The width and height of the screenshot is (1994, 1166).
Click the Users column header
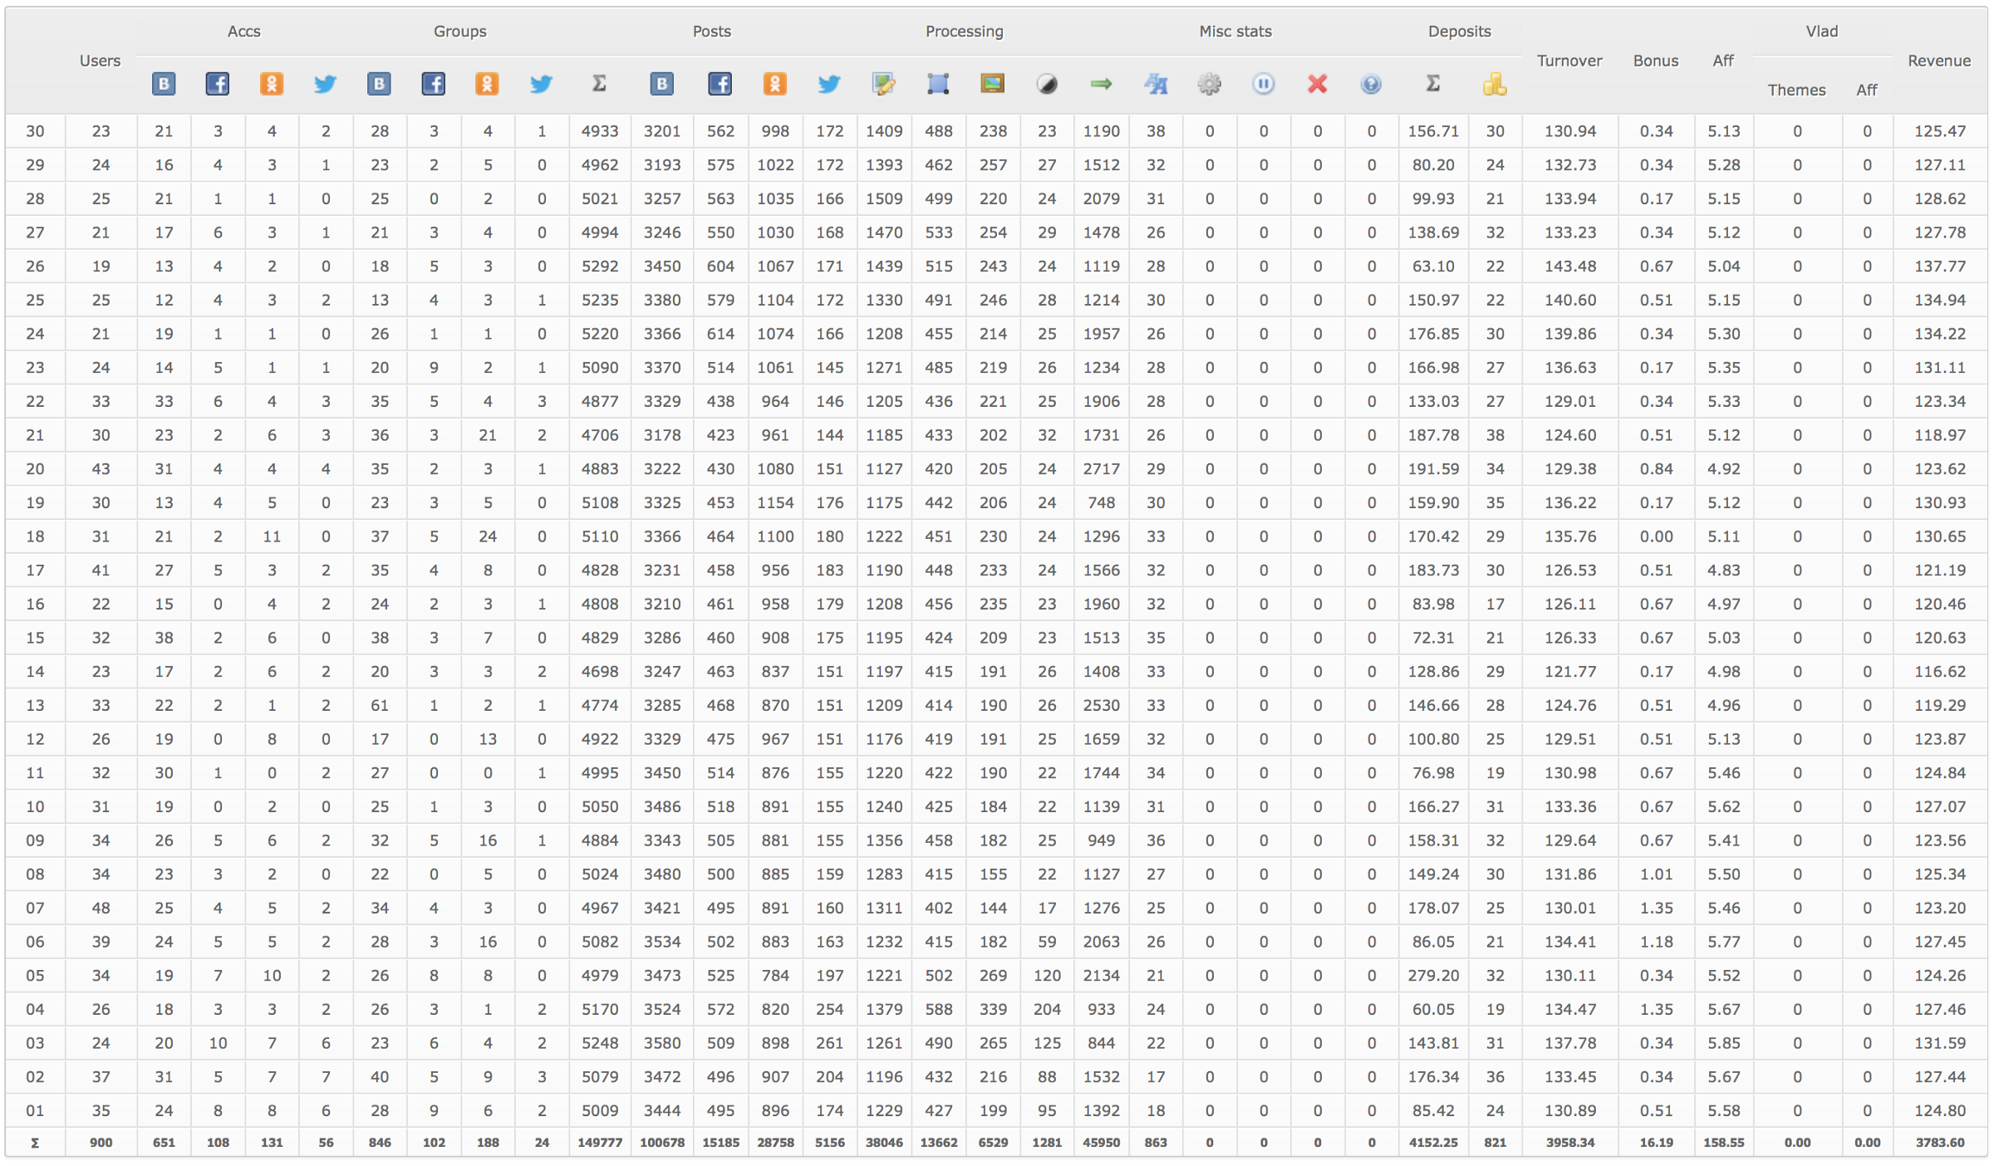pos(100,61)
